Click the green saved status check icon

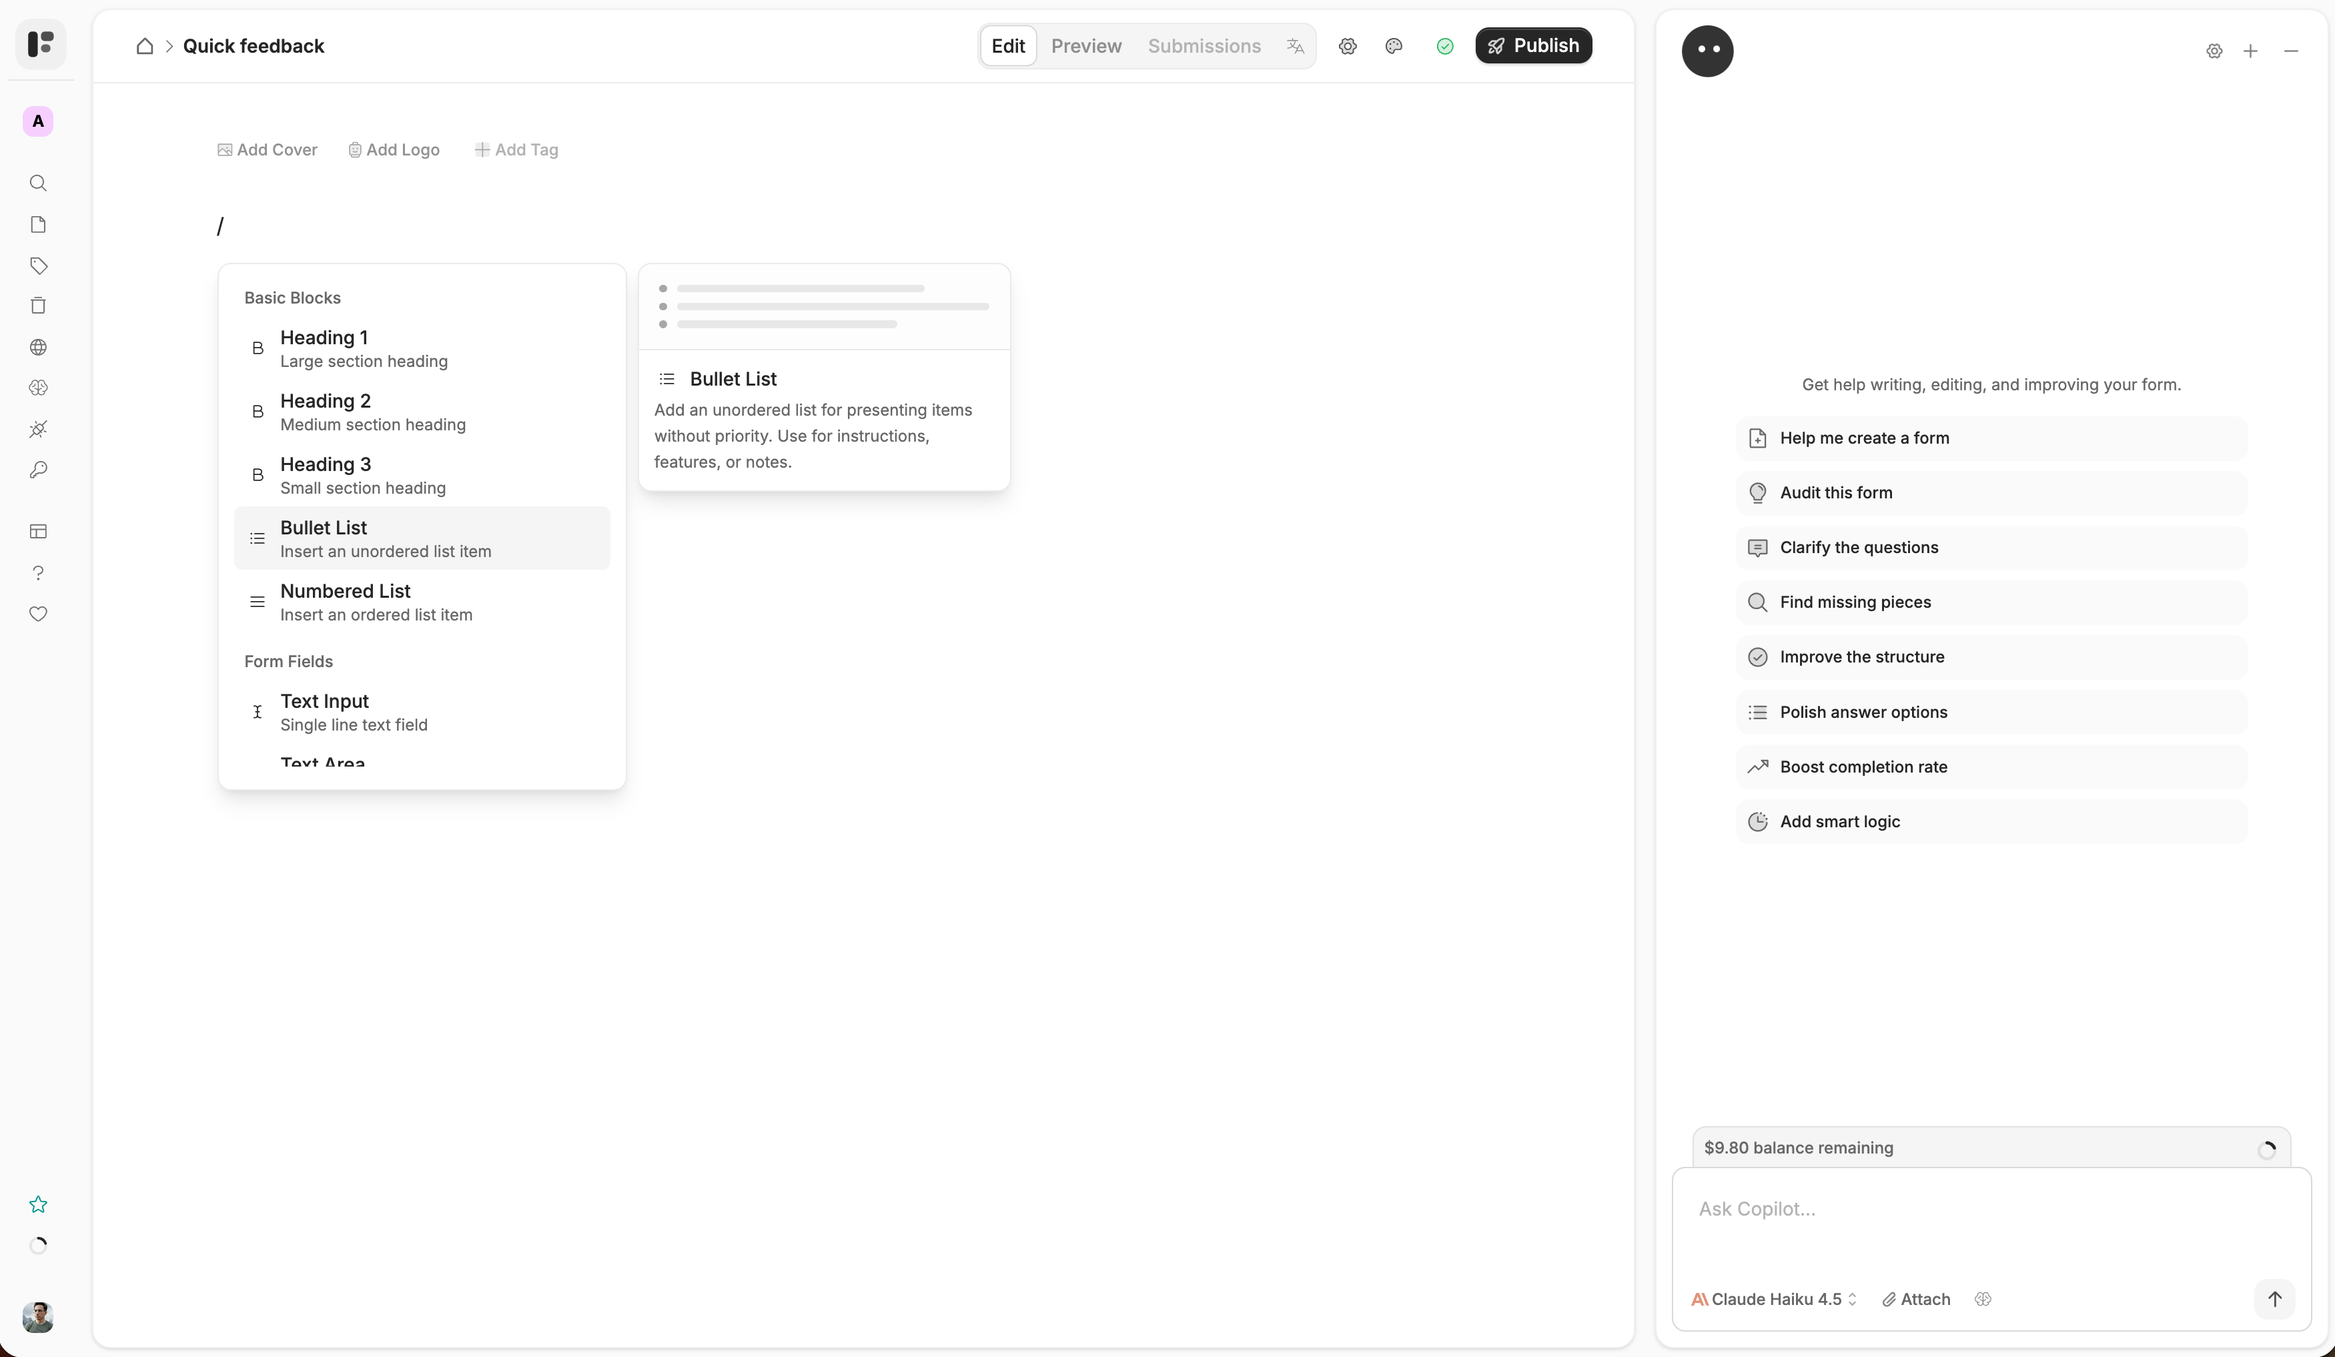(x=1444, y=45)
